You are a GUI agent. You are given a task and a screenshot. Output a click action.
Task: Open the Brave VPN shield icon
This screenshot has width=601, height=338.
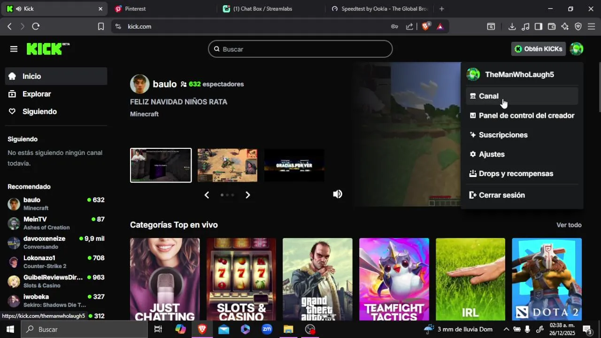(578, 27)
